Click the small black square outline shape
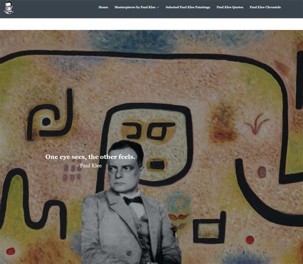 click(209, 228)
